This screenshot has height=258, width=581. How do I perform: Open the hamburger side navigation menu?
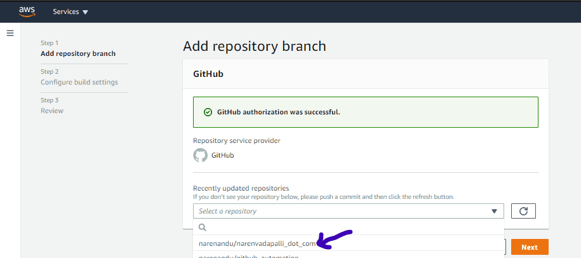[10, 33]
